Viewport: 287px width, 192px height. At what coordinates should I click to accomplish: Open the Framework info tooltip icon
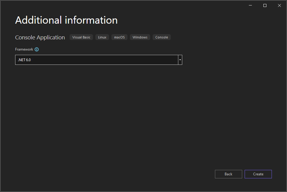[x=36, y=49]
